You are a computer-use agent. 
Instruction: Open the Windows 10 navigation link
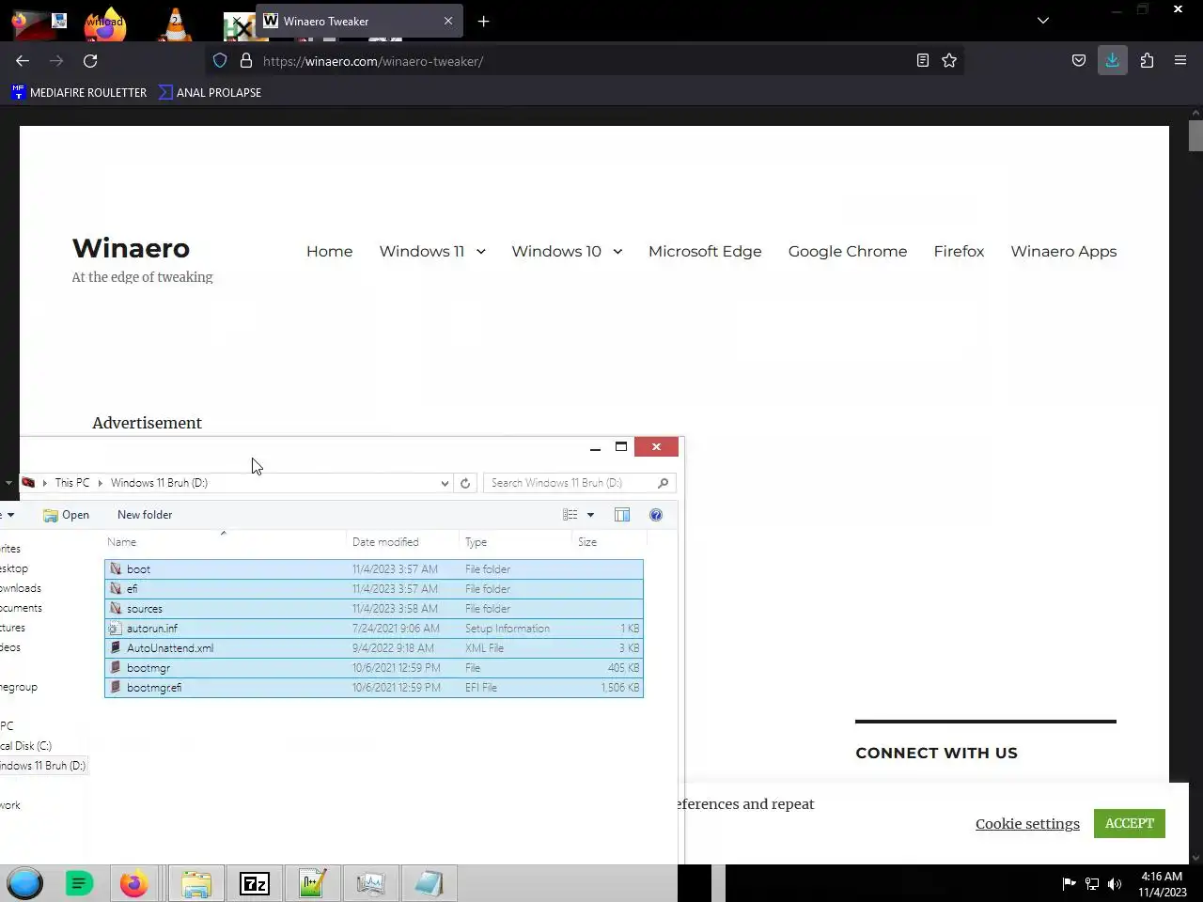pos(556,251)
